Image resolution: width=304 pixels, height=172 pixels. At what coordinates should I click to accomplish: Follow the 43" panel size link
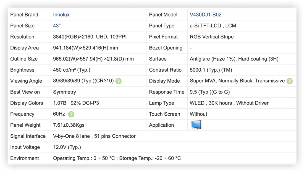point(57,26)
